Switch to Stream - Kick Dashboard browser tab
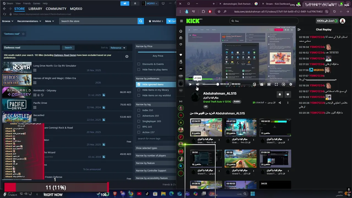 (278, 4)
